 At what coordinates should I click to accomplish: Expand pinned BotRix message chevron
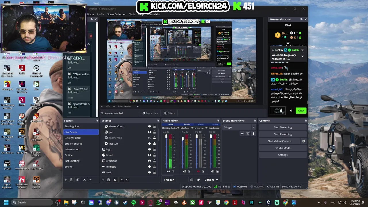click(302, 56)
